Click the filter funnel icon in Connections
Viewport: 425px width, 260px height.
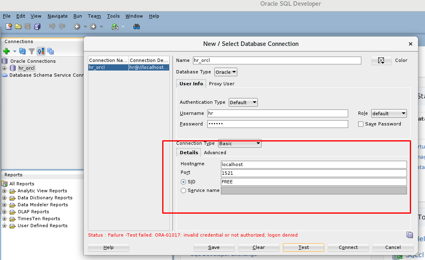[32, 51]
